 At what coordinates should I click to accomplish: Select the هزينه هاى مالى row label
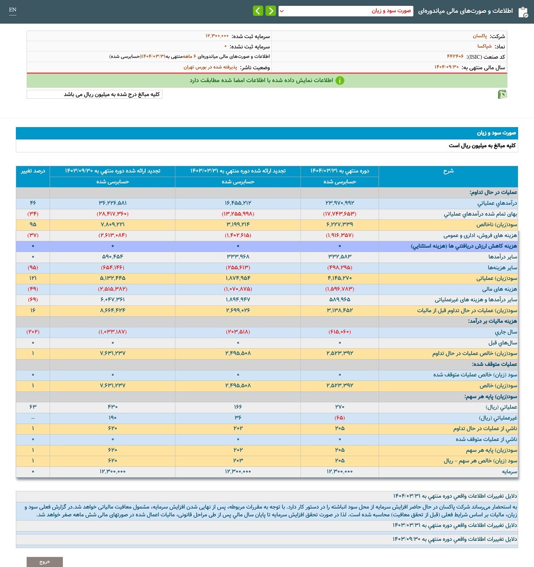tap(499, 289)
